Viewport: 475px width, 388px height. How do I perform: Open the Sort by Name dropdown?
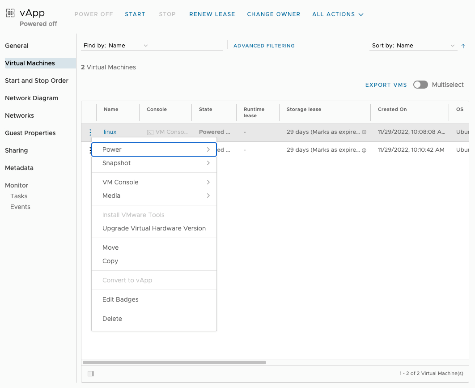[x=412, y=46]
